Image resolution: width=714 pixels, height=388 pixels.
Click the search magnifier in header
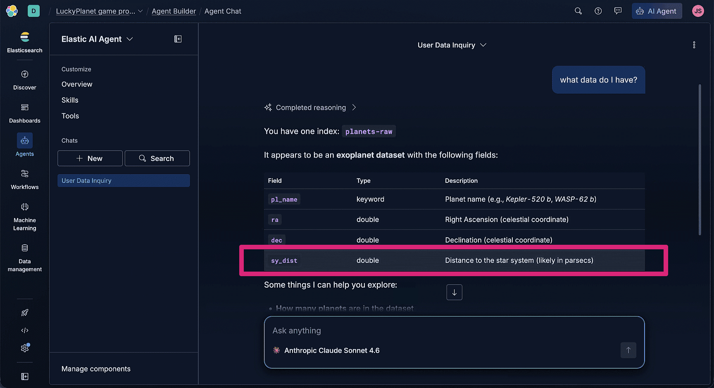578,11
